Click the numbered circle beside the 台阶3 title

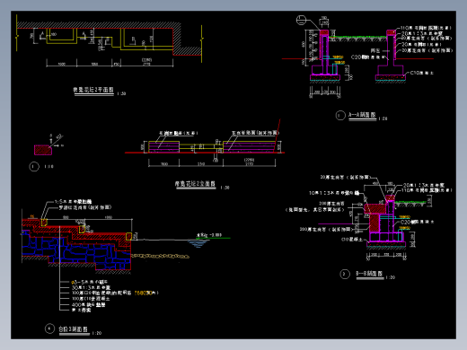tap(49, 328)
